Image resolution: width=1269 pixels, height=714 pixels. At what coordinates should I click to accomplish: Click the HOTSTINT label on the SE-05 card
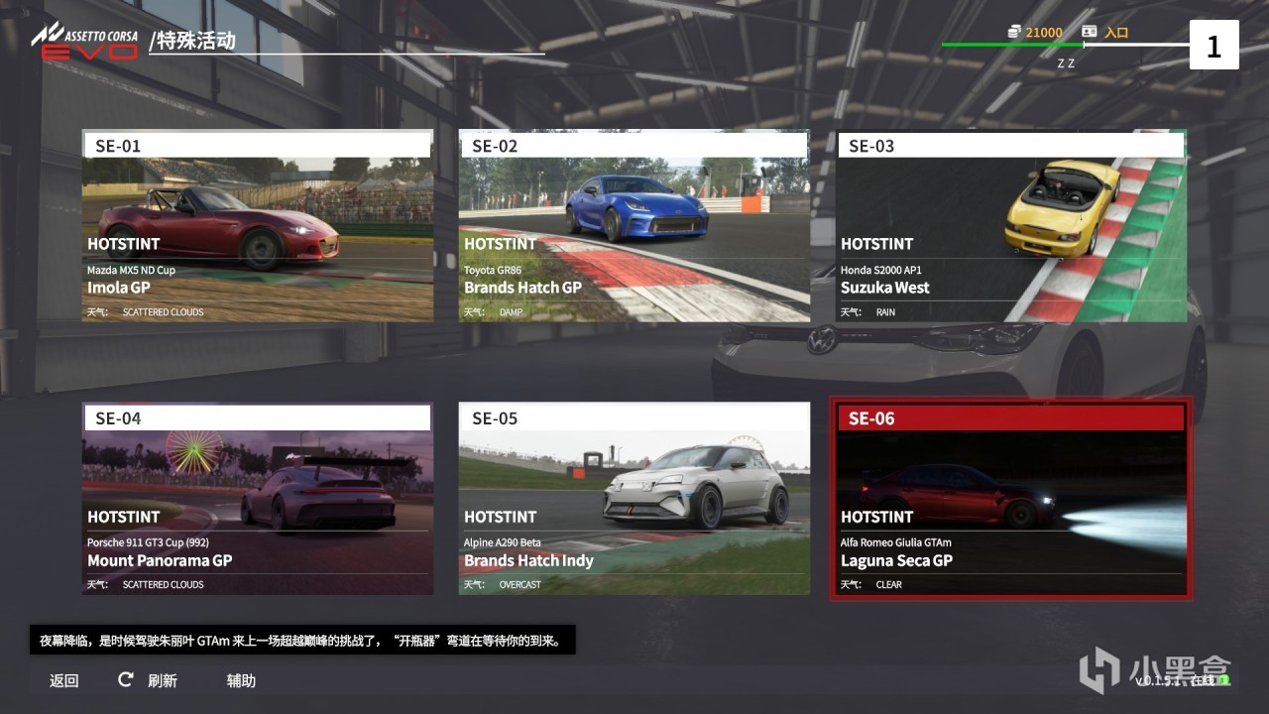[500, 517]
